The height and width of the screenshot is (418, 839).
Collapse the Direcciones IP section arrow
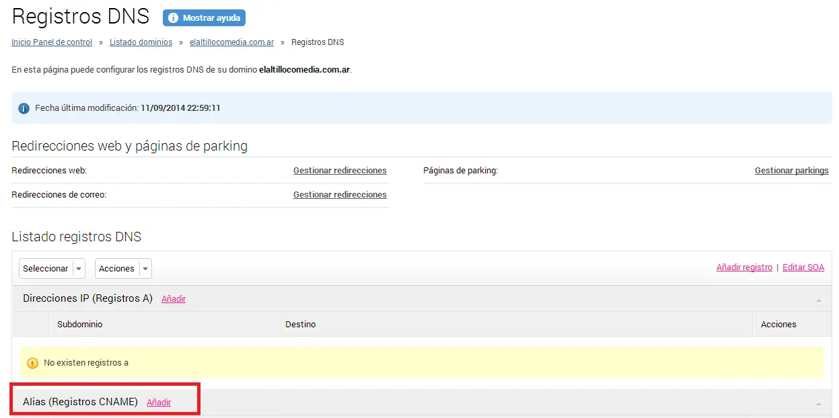(x=819, y=300)
